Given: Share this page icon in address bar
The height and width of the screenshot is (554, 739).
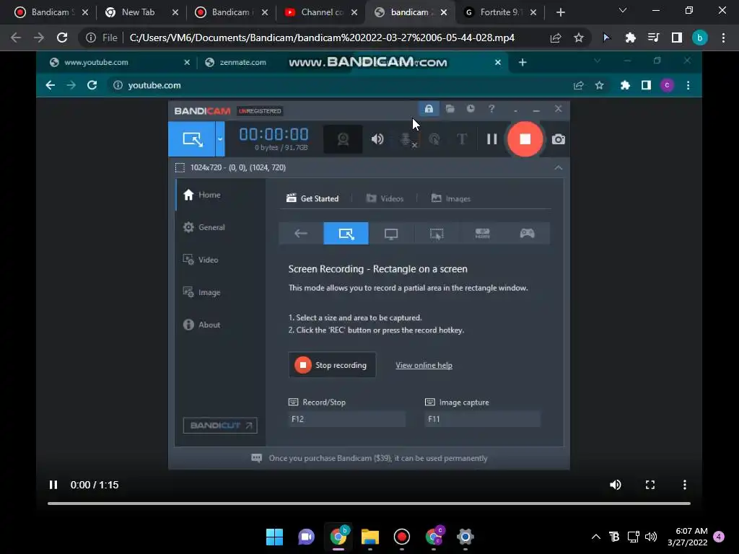Looking at the screenshot, I should pos(556,38).
